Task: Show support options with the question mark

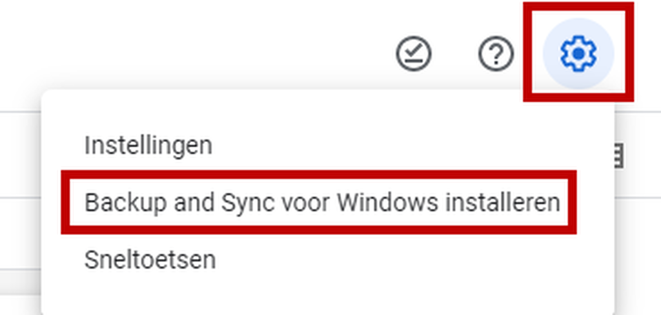Action: (x=496, y=54)
